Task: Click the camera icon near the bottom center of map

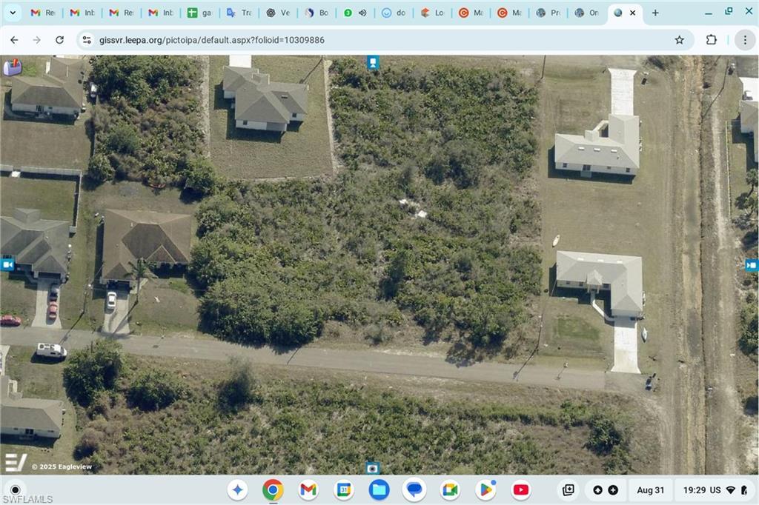Action: coord(371,468)
